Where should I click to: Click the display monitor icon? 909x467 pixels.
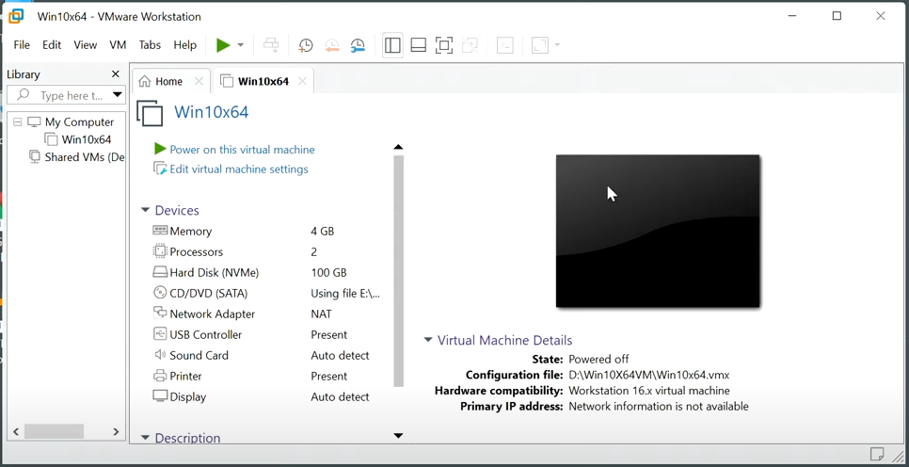coord(160,396)
